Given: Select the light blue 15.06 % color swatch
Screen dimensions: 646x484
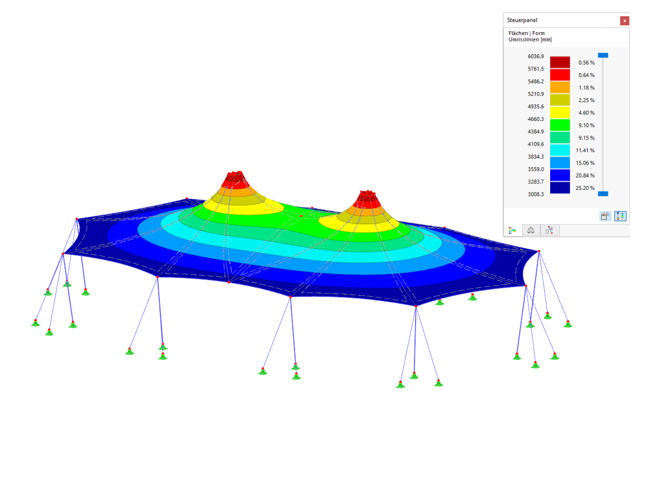Looking at the screenshot, I should tap(560, 162).
